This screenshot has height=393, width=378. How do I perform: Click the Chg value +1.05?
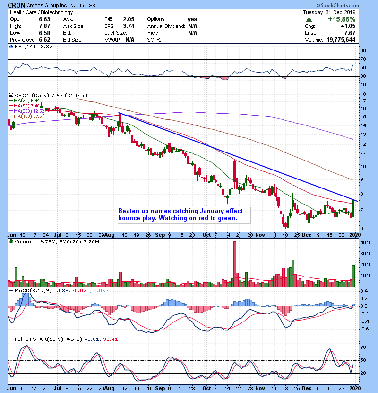pyautogui.click(x=348, y=26)
